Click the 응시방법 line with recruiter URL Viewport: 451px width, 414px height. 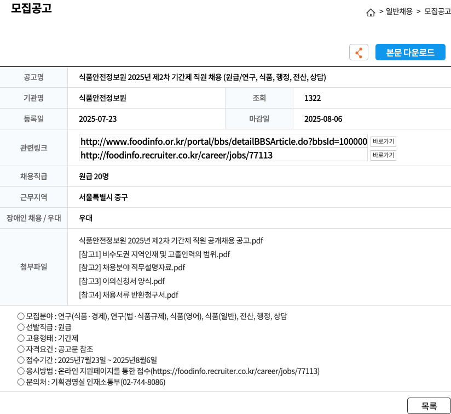(x=169, y=371)
